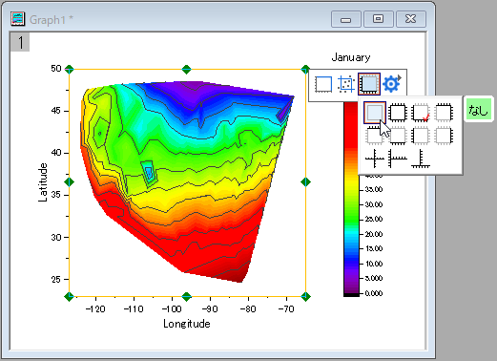
Task: Choose the all-four-sides ticked axes layout
Action: pos(398,113)
